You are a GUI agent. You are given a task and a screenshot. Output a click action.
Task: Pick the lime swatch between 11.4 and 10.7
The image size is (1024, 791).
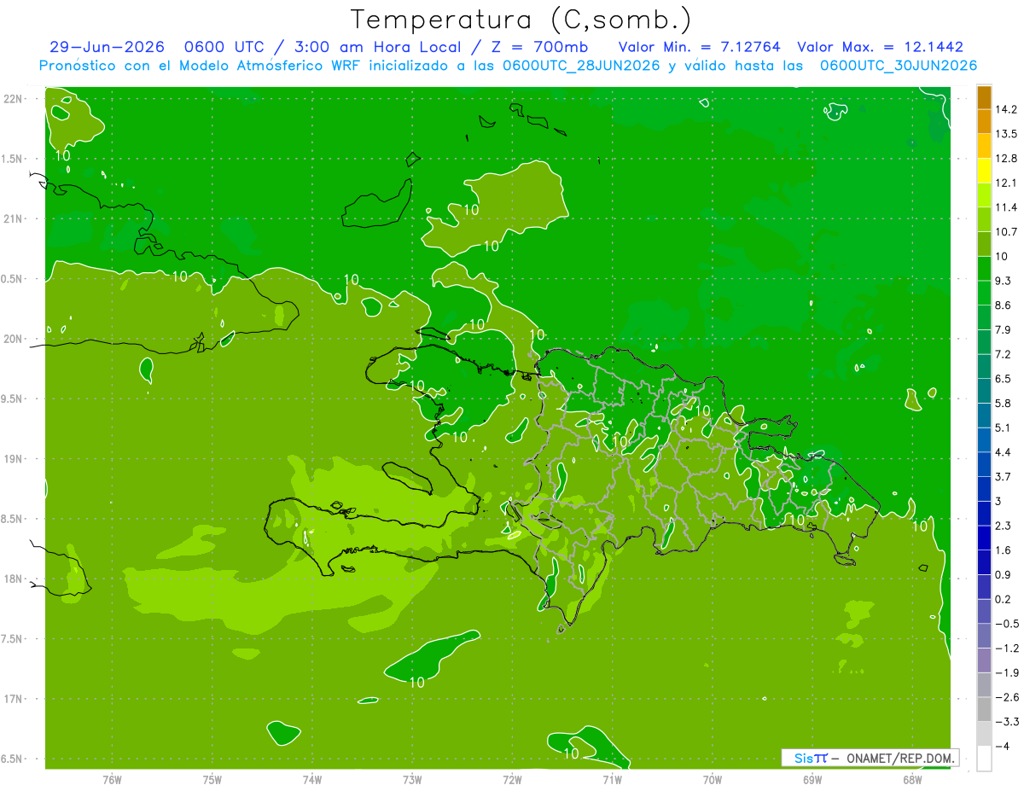(984, 219)
